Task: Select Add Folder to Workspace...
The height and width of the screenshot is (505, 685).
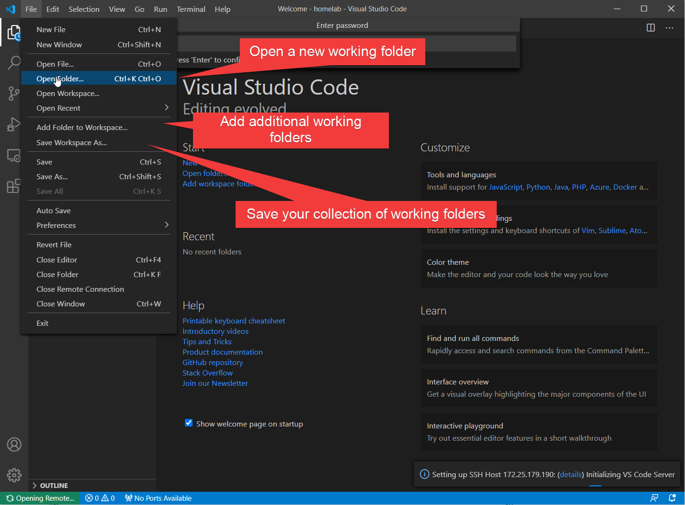Action: click(99, 127)
